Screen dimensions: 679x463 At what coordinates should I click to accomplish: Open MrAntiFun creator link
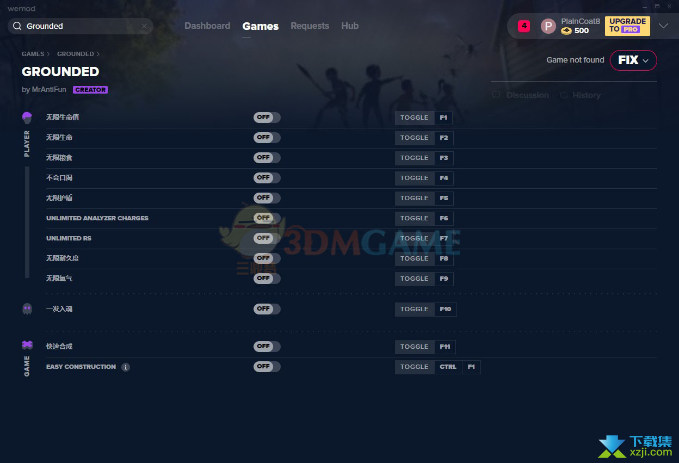pyautogui.click(x=49, y=90)
